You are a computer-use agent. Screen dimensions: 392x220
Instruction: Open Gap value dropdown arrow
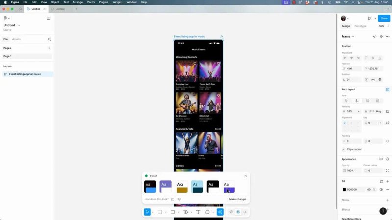(380, 123)
